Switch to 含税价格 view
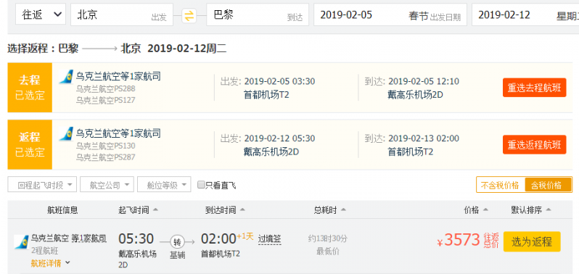Viewport: 579px width, 274px height. [548, 185]
